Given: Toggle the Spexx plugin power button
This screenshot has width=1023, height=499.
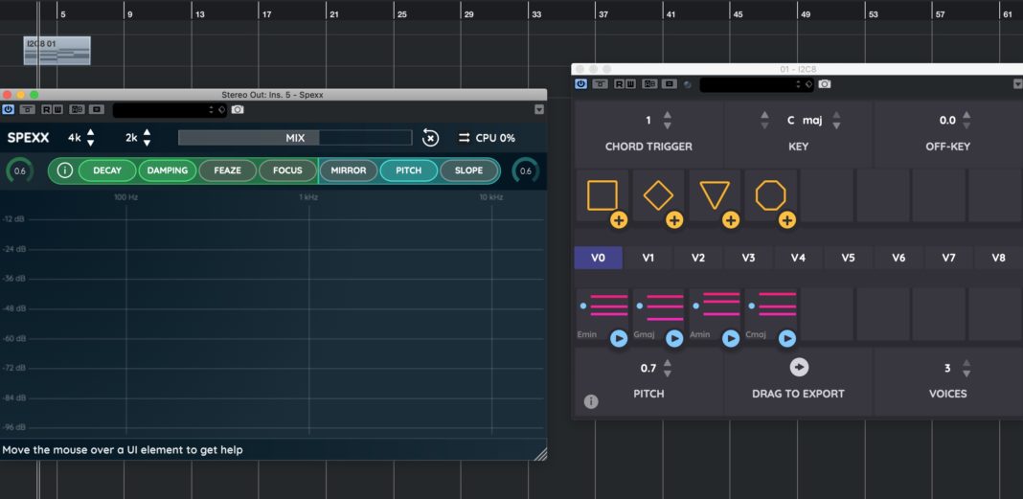Looking at the screenshot, I should [x=9, y=109].
